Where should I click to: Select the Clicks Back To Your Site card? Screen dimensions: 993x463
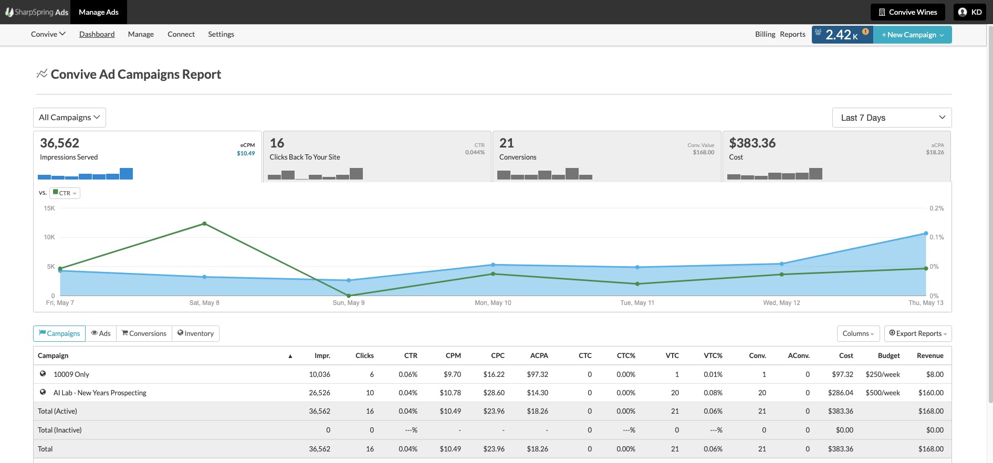(377, 156)
